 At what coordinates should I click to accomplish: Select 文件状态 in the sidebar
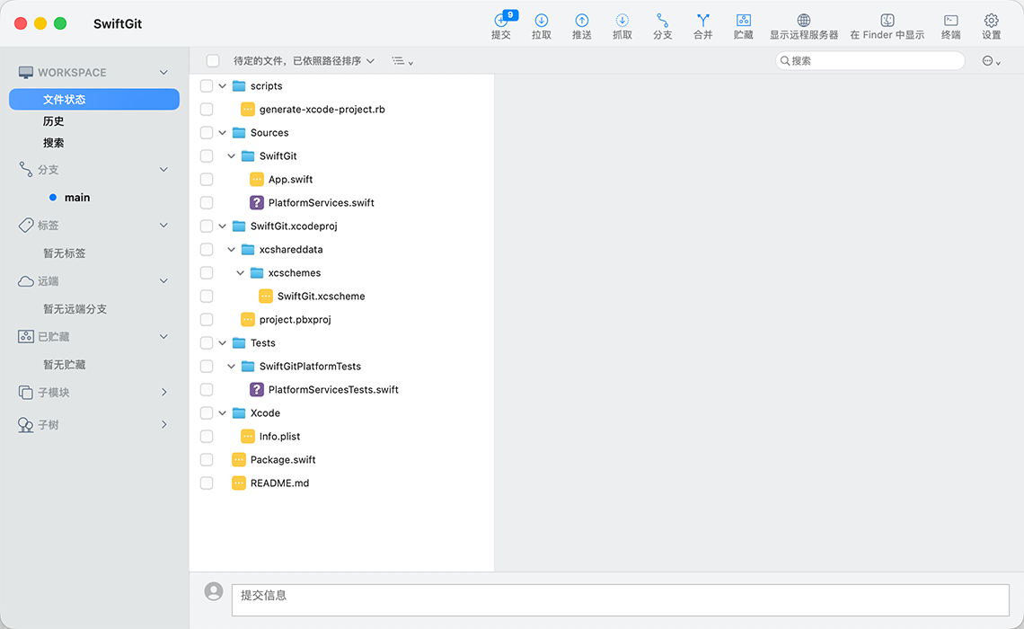[x=94, y=99]
